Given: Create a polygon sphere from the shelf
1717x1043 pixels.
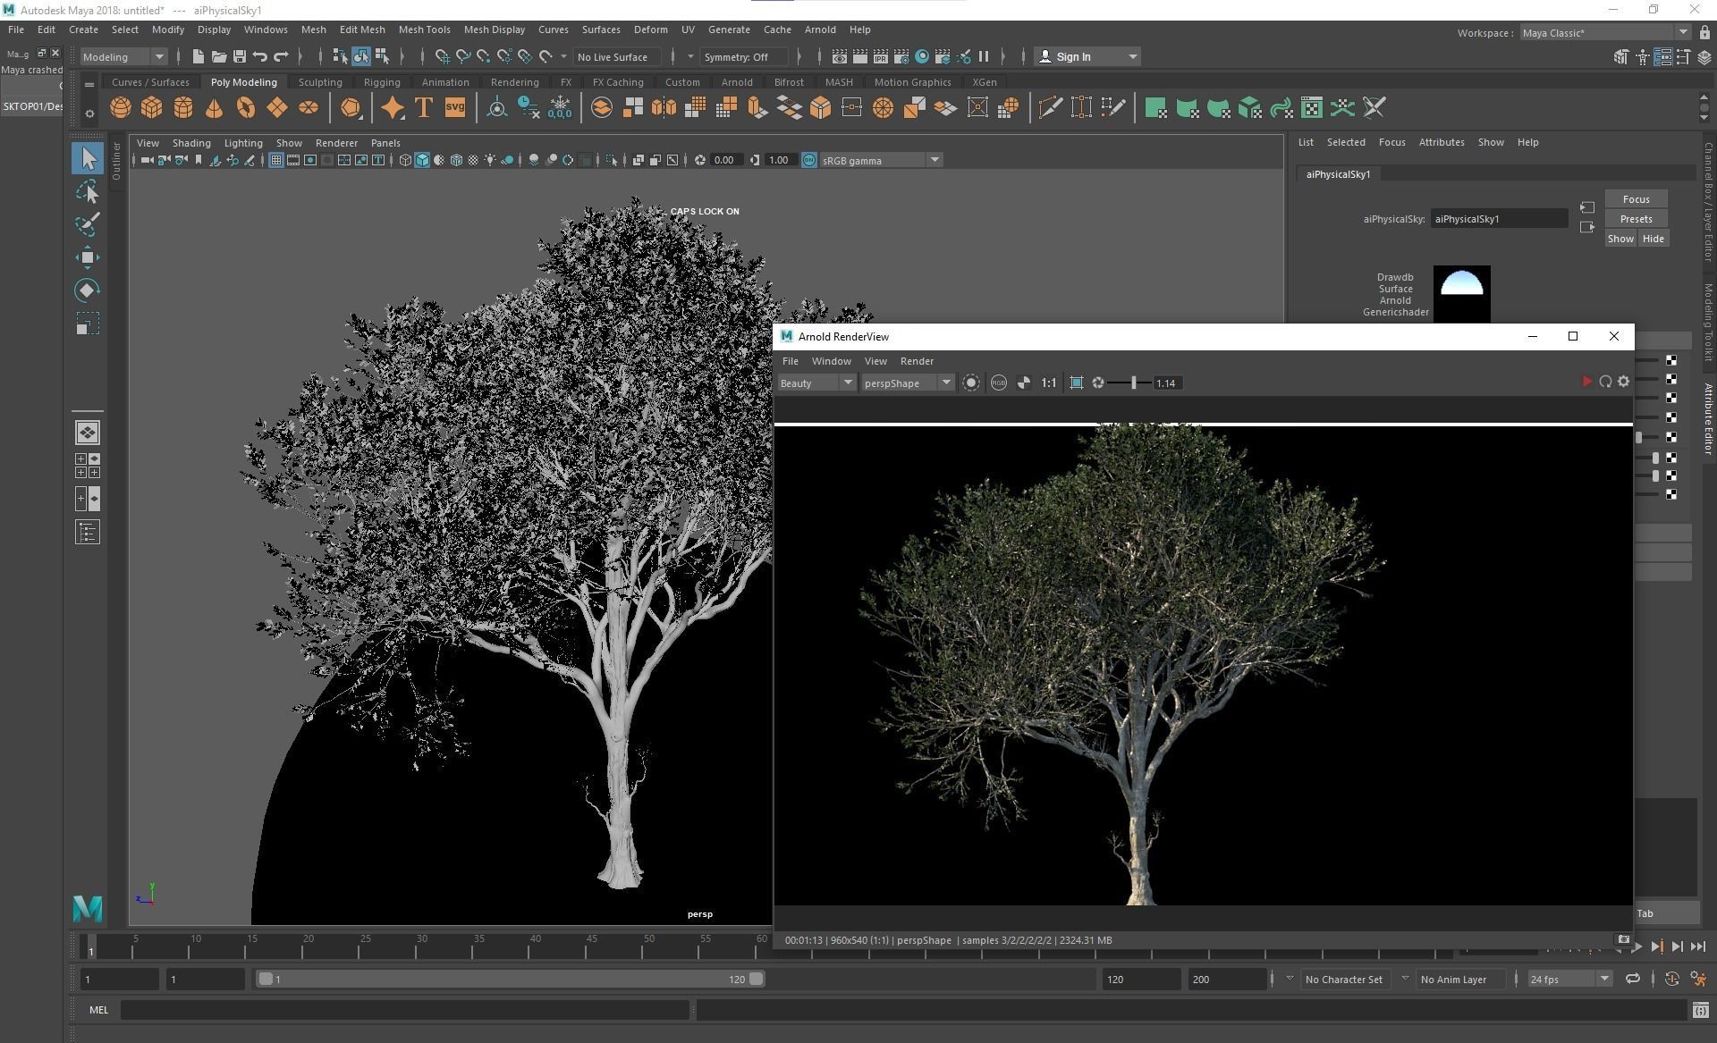Looking at the screenshot, I should tap(120, 108).
